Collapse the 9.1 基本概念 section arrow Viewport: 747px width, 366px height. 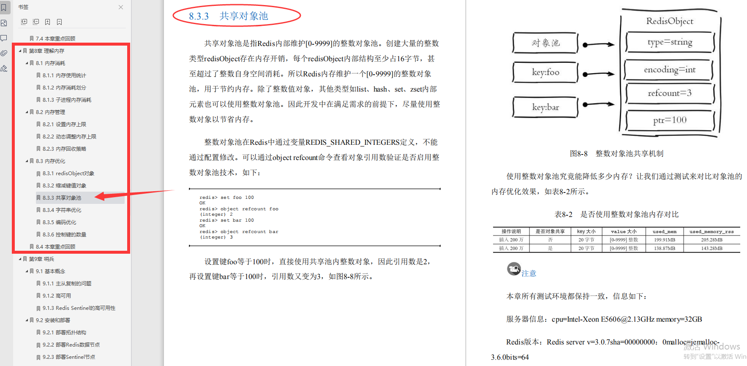tap(27, 271)
